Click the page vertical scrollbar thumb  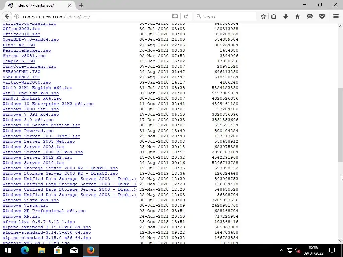(340, 125)
